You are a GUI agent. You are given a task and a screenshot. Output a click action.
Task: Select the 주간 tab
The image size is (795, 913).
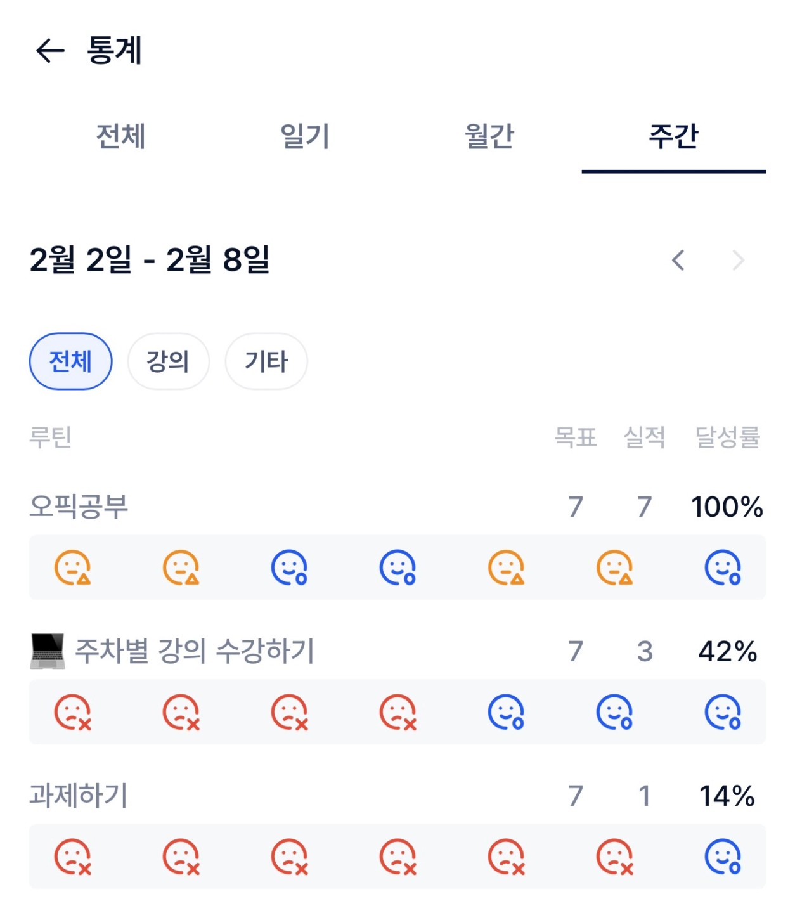(x=673, y=136)
